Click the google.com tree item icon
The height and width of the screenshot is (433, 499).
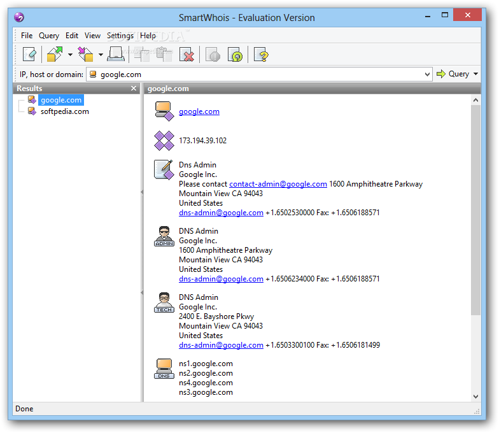coord(32,99)
